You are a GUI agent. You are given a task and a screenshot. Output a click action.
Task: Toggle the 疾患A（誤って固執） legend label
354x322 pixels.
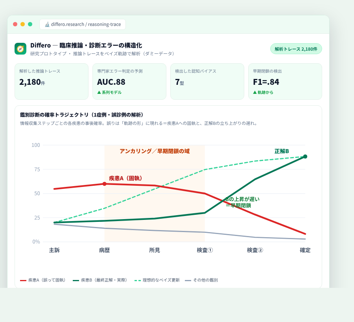click(47, 280)
